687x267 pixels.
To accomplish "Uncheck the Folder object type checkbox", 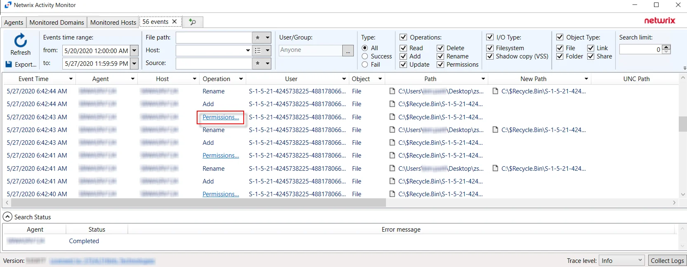I will (x=560, y=56).
